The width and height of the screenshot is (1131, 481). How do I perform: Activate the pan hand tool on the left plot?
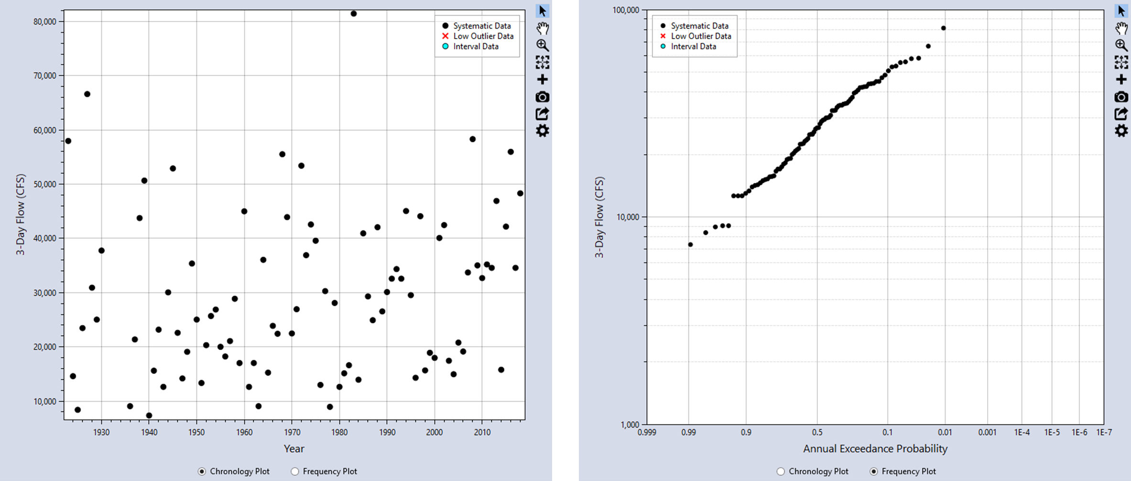tap(542, 29)
